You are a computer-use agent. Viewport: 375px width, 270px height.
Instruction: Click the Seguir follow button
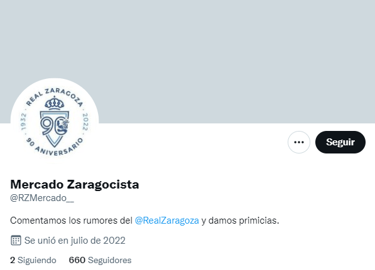tap(340, 142)
